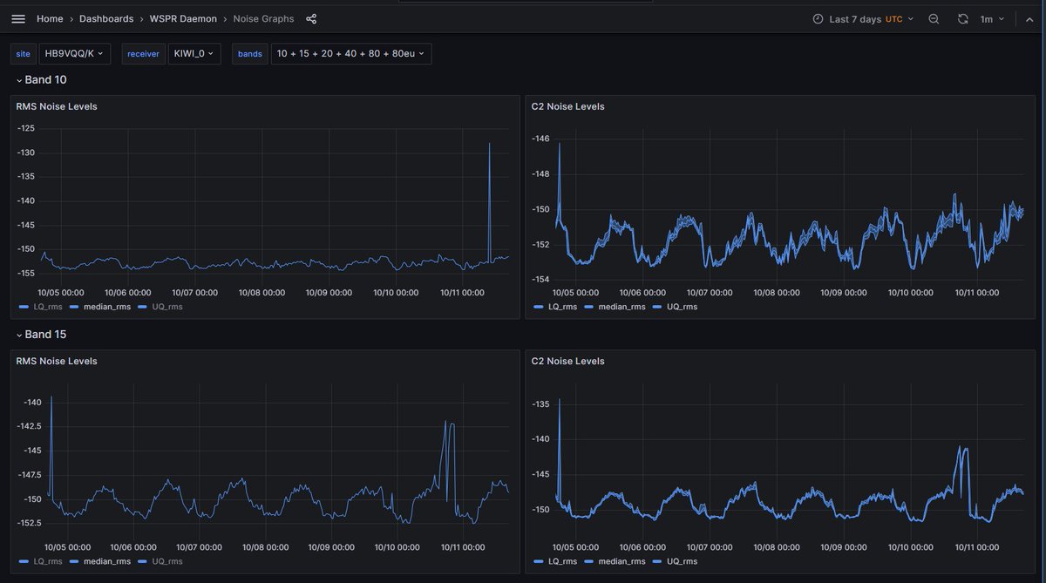Refresh the dashboard with the refresh icon
The width and height of the screenshot is (1046, 583).
coord(962,18)
